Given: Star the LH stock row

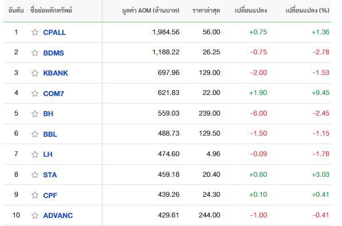Looking at the screenshot, I should [x=35, y=154].
